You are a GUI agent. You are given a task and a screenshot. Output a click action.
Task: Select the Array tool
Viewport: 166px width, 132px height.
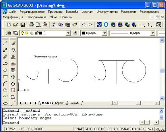13,70
